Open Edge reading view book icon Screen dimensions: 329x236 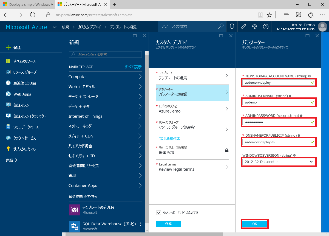(260, 15)
